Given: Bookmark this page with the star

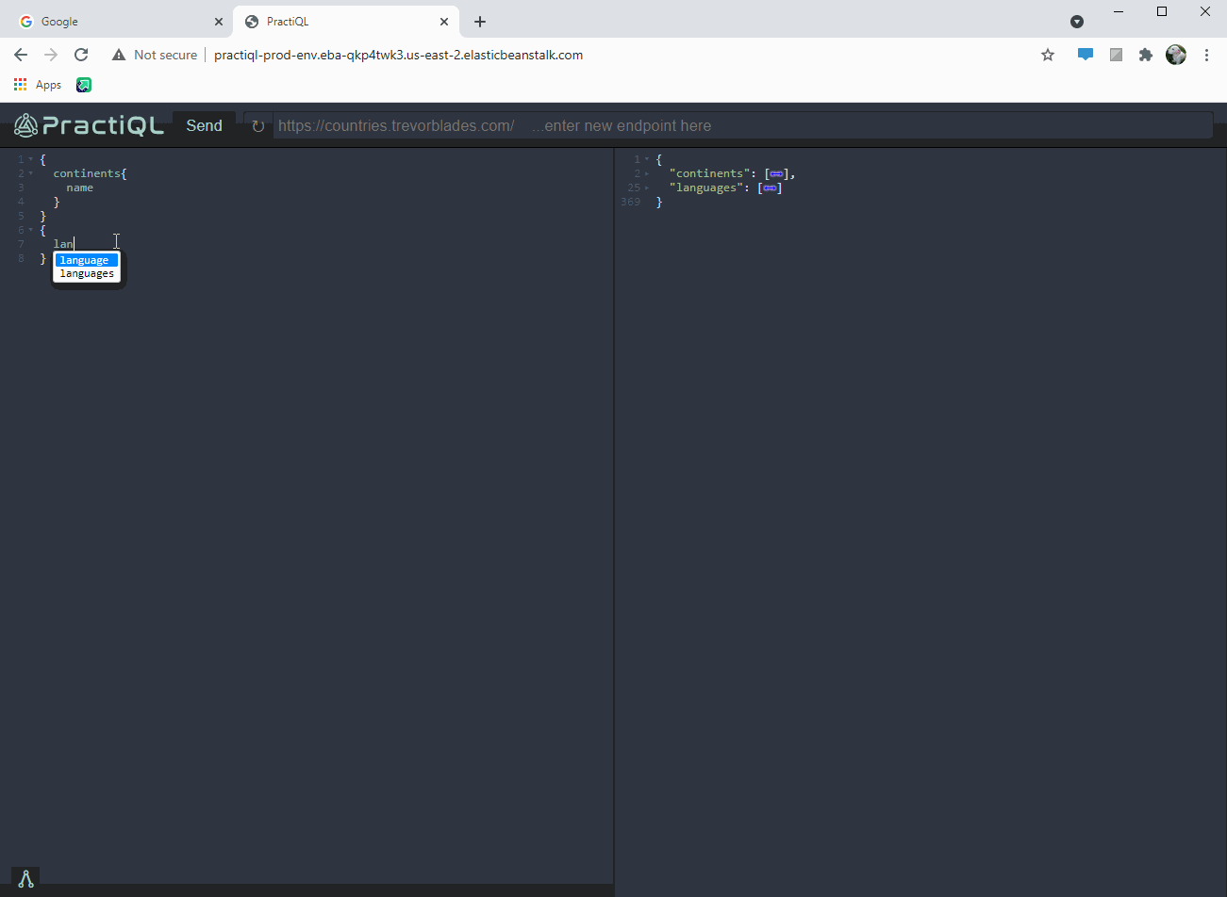Looking at the screenshot, I should [x=1048, y=55].
